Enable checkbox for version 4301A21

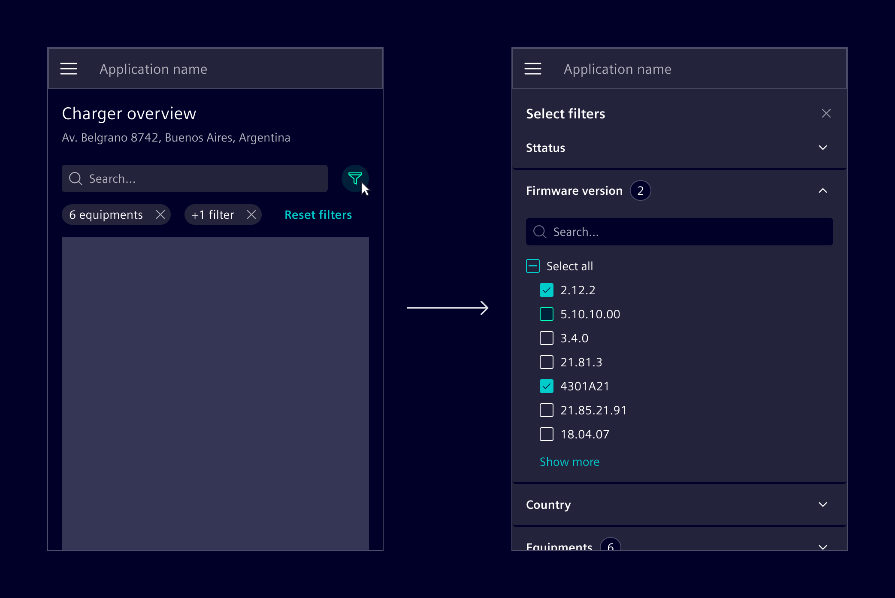pyautogui.click(x=546, y=386)
